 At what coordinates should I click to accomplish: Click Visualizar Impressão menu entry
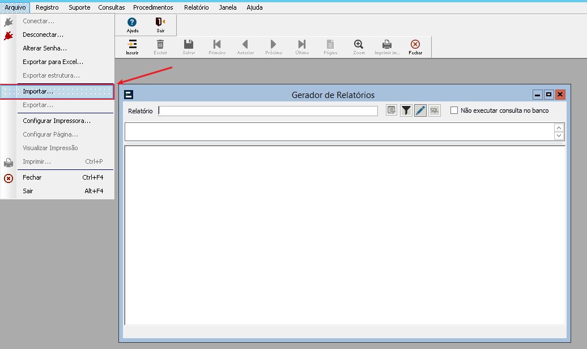(x=57, y=148)
